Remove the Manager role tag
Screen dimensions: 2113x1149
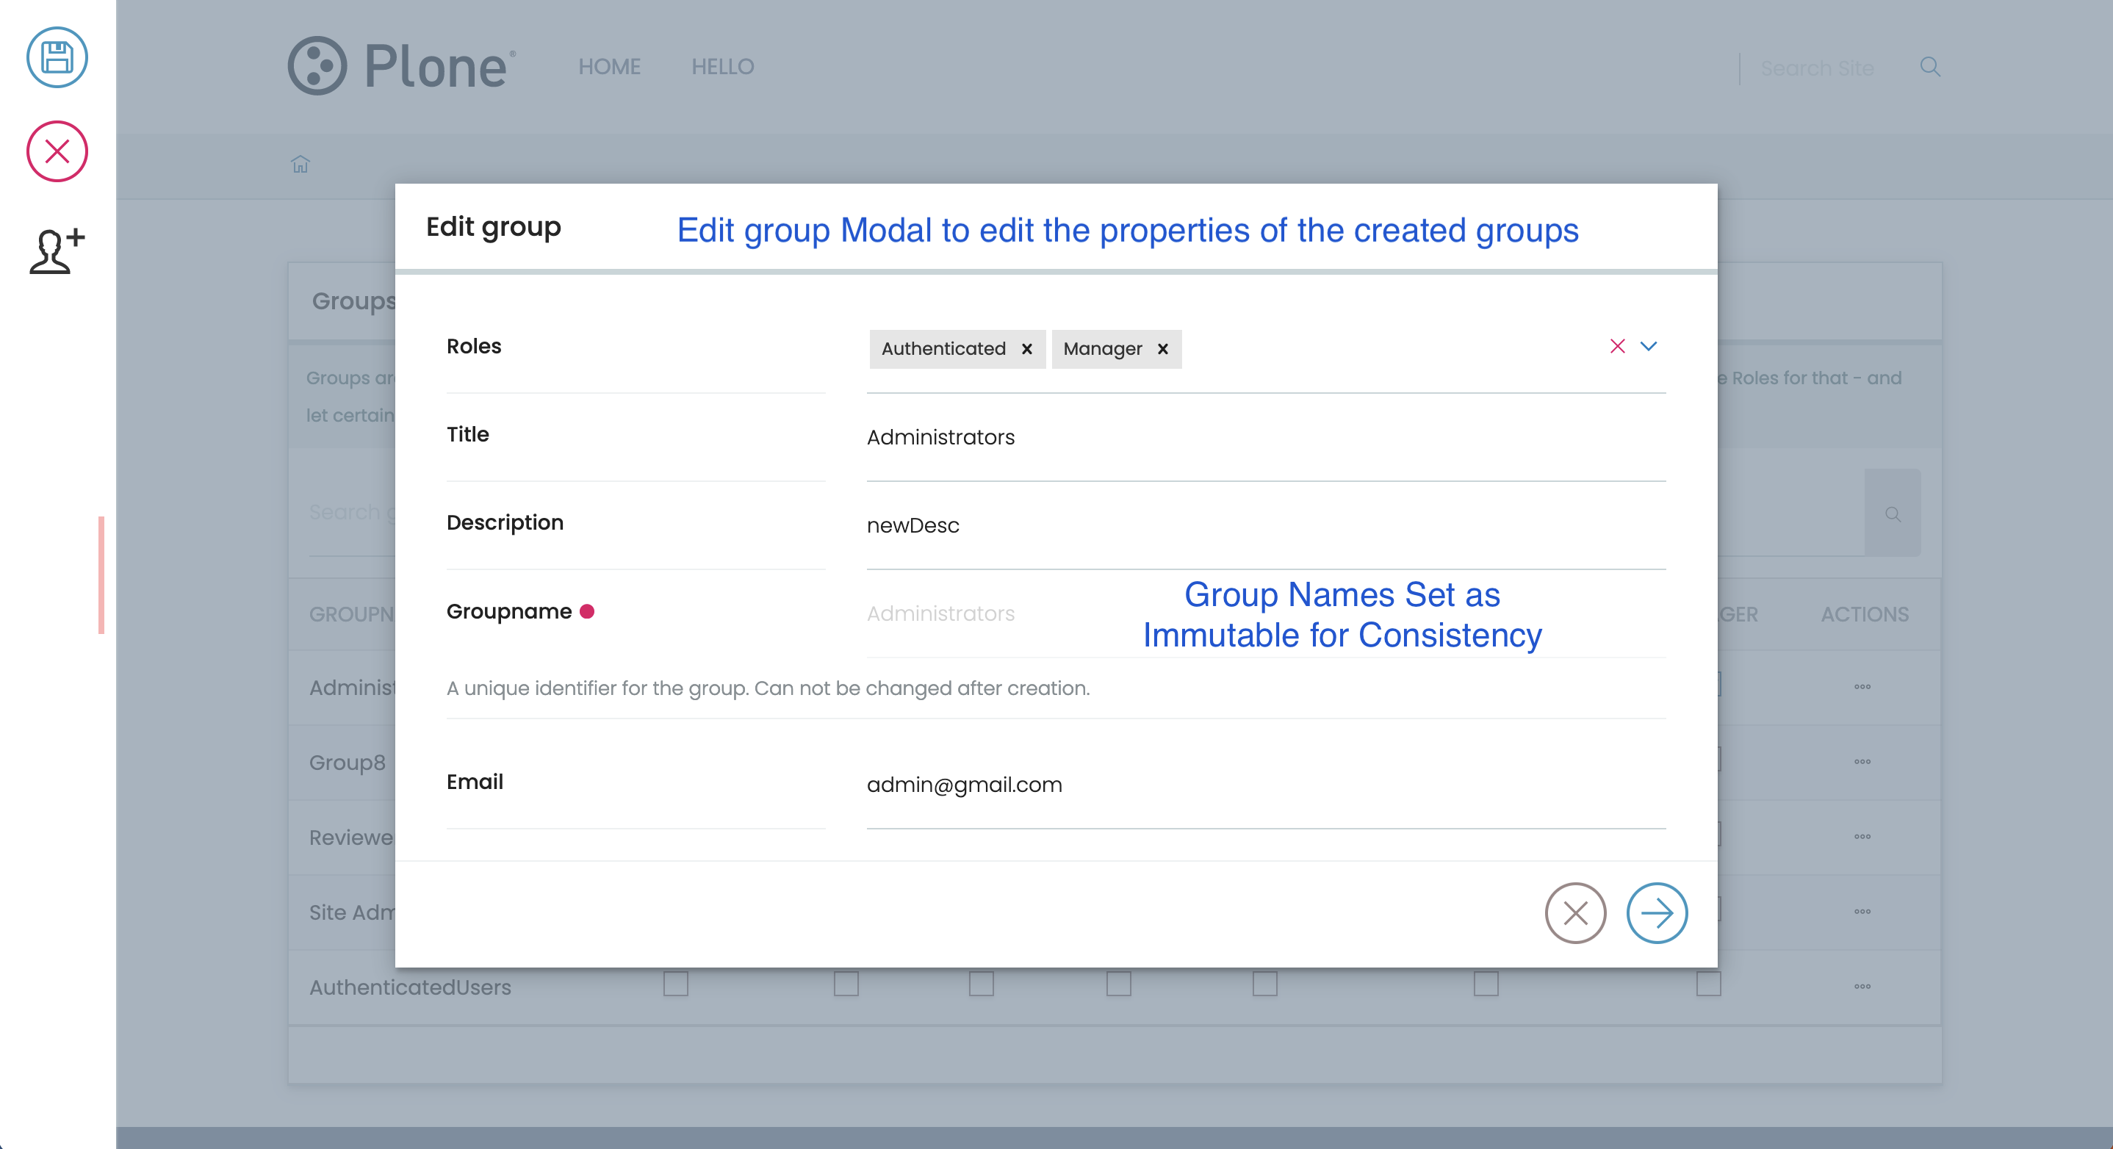(1162, 350)
